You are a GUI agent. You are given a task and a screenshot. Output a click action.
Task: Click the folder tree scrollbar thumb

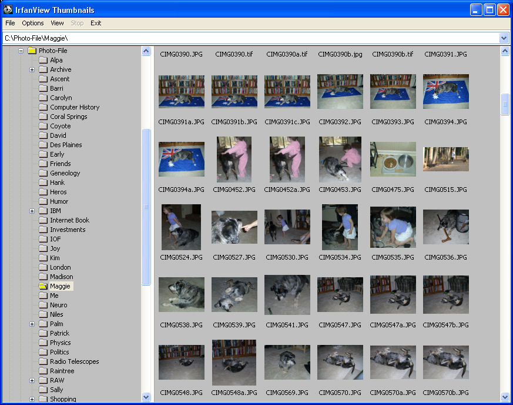coord(146,207)
